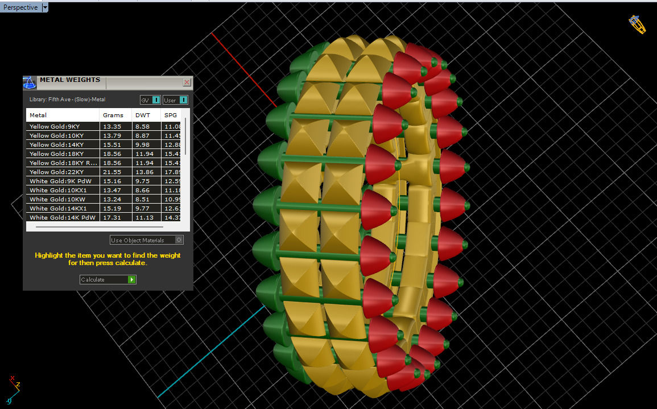Click the 13.86 DWT value
The height and width of the screenshot is (409, 657).
click(144, 172)
